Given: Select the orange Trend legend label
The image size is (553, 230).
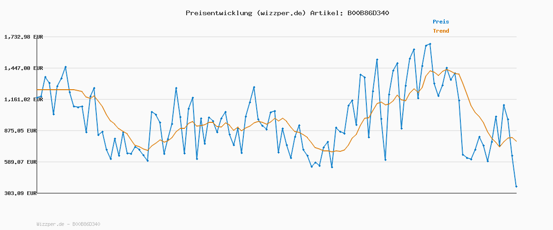Looking at the screenshot, I should click(441, 31).
